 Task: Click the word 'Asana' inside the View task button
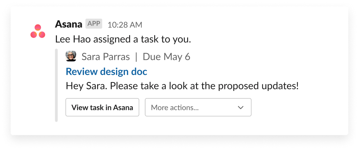pos(123,108)
